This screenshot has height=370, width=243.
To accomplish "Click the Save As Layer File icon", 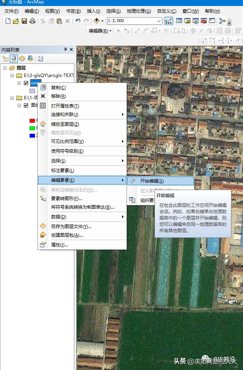I will (x=43, y=226).
